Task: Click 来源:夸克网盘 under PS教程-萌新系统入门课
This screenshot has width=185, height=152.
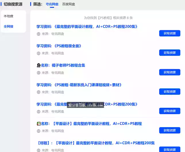Action: 53,92
